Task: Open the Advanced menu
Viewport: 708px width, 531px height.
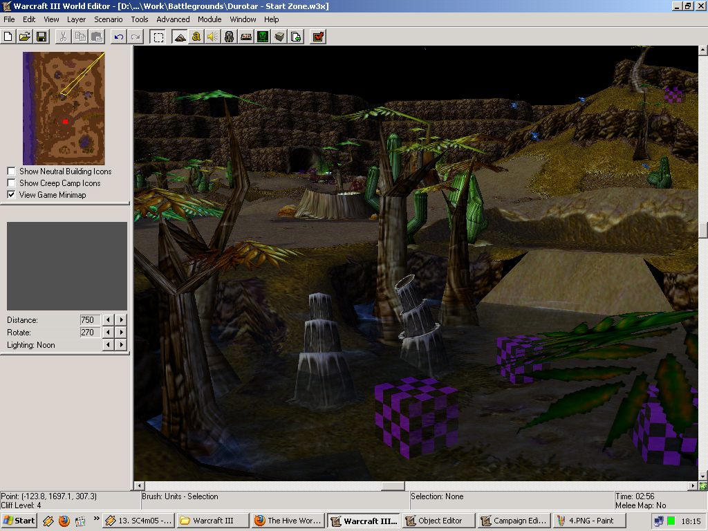Action: pos(173,19)
